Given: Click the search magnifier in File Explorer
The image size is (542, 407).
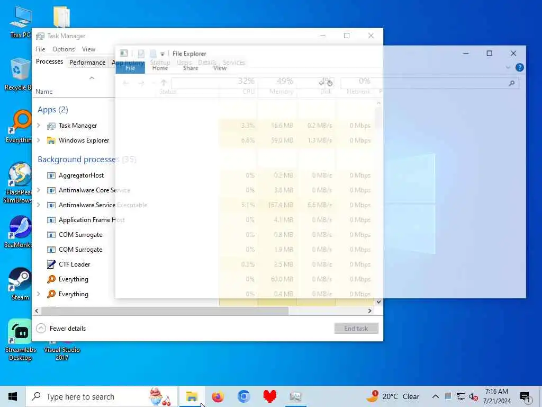Looking at the screenshot, I should click(x=512, y=83).
